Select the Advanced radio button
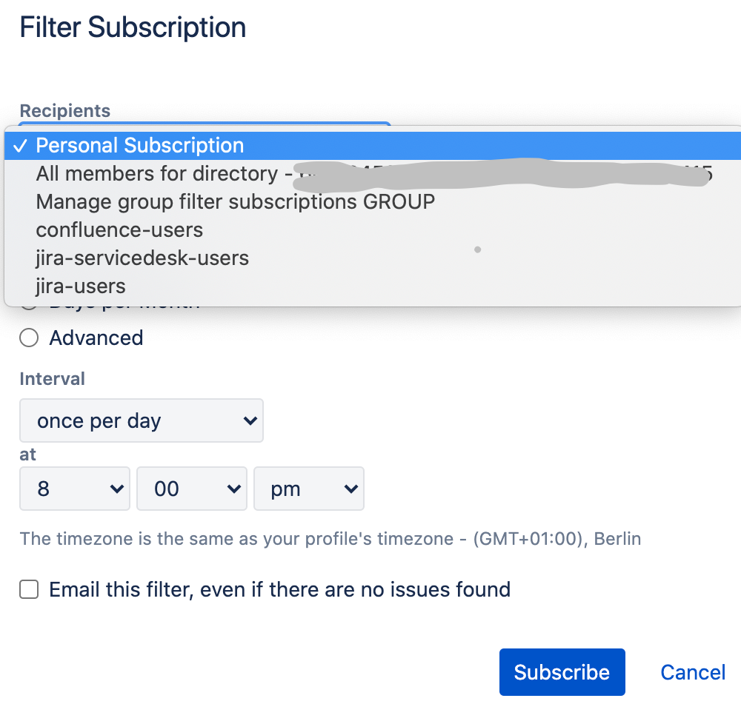741x721 pixels. [x=27, y=338]
